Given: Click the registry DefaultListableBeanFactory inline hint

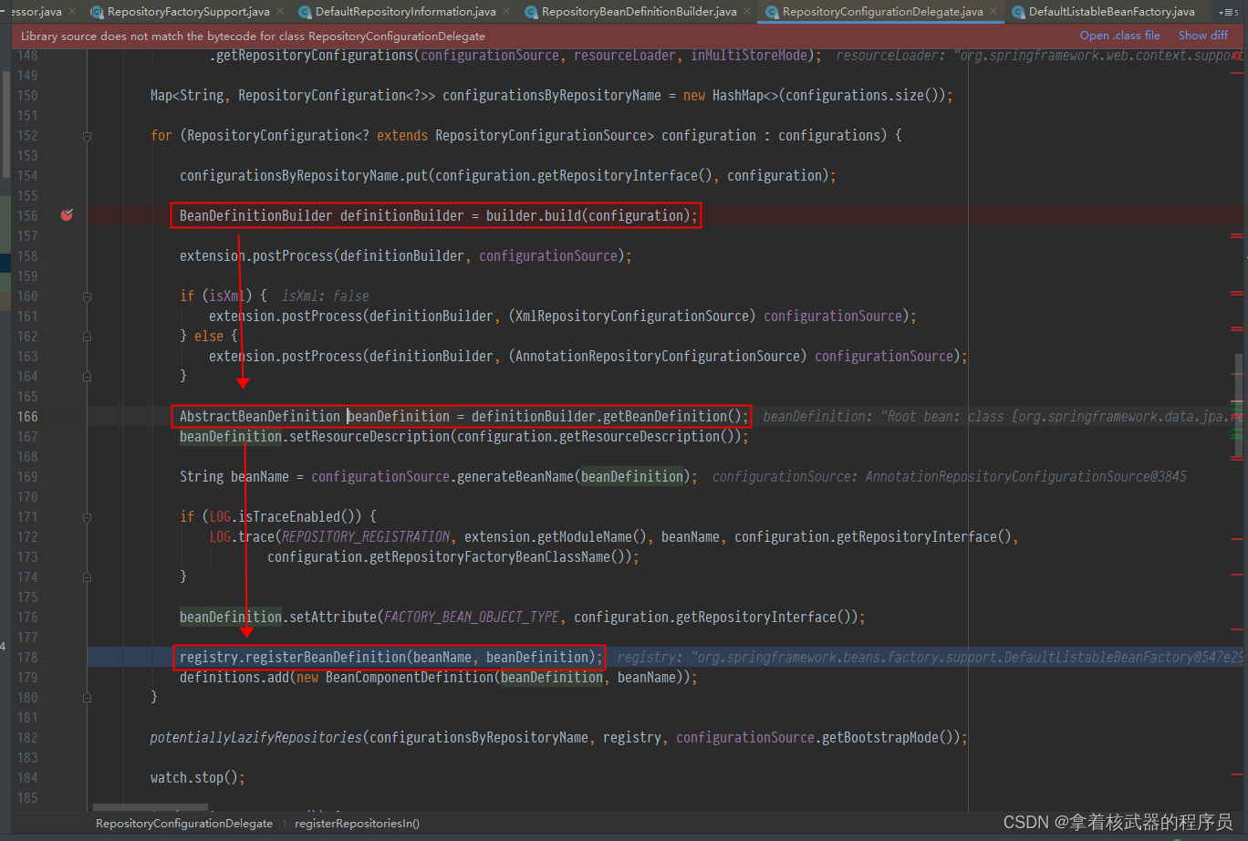Looking at the screenshot, I should click(930, 657).
